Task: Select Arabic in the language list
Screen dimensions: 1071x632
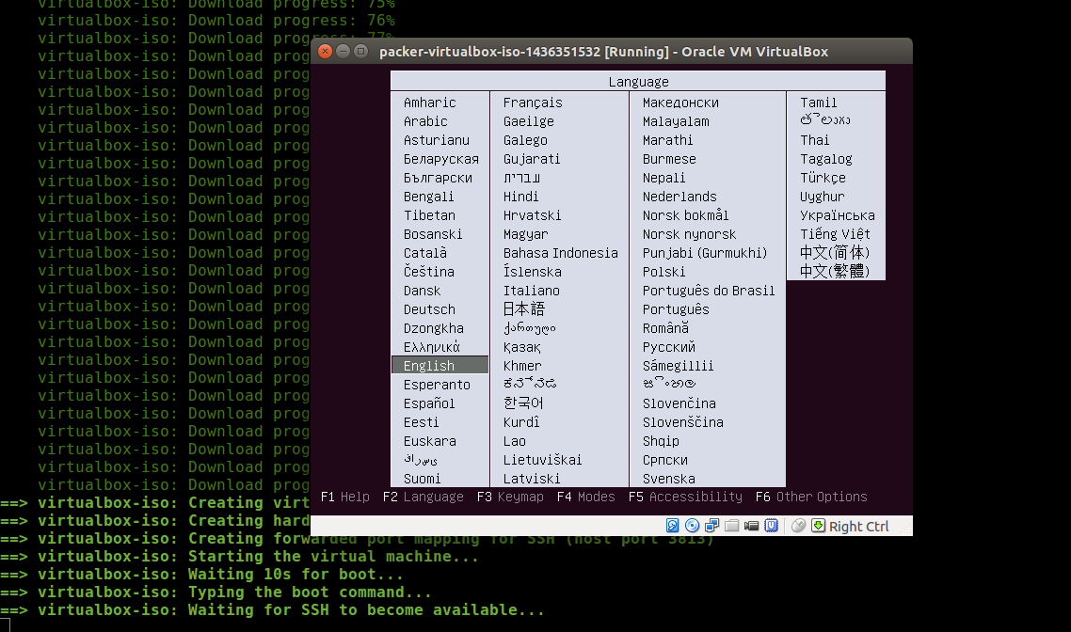Action: pyautogui.click(x=425, y=121)
